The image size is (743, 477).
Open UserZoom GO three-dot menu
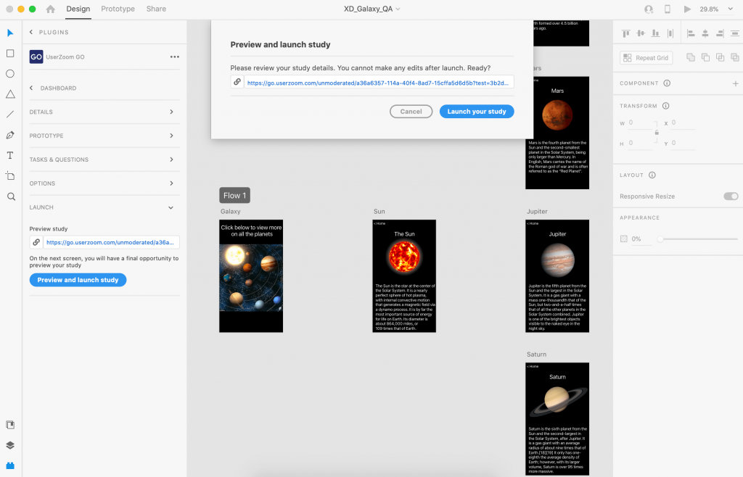tap(175, 57)
